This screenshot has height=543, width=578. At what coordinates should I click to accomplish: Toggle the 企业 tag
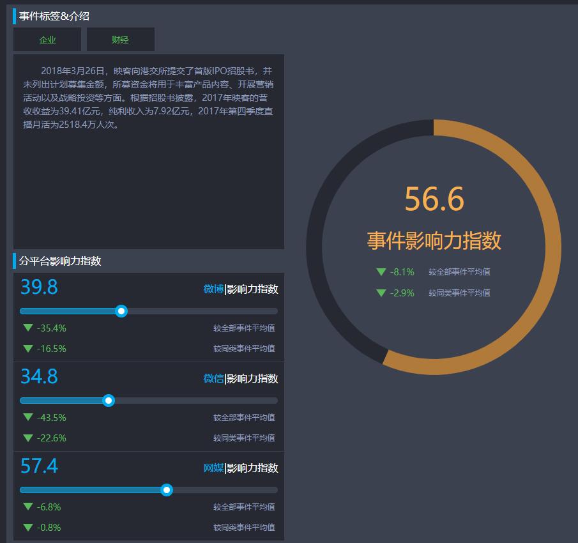(47, 39)
